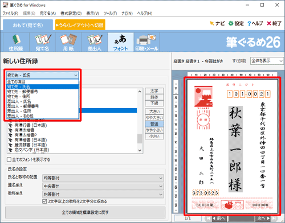Toggle 太字 bold style

pyautogui.click(x=154, y=91)
